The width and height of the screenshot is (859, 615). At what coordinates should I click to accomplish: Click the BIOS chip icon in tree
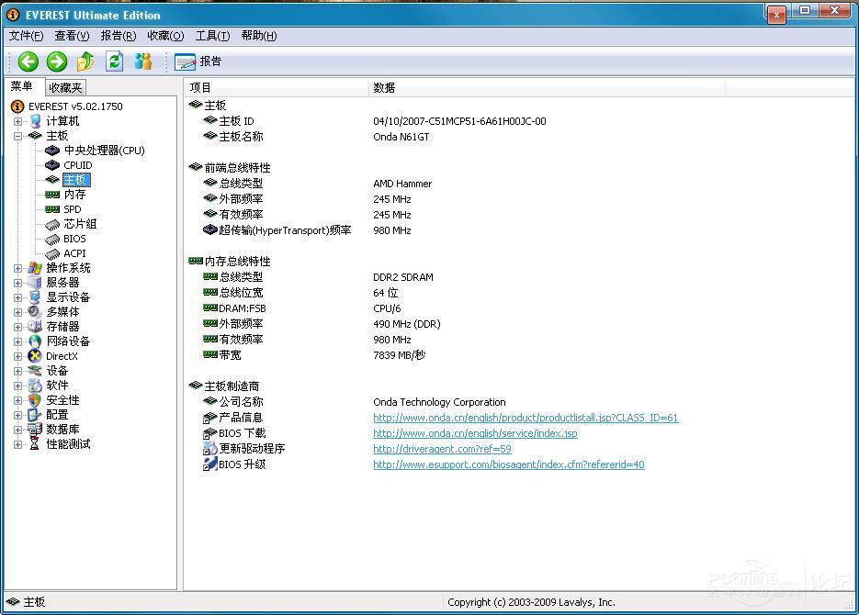click(52, 239)
